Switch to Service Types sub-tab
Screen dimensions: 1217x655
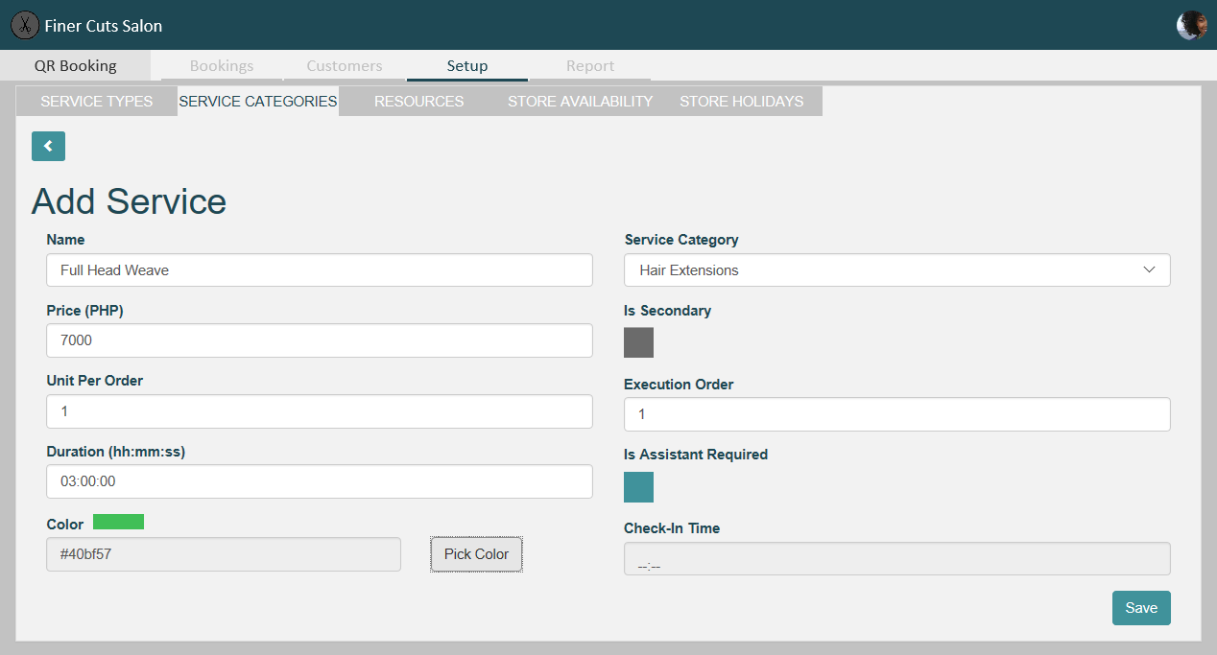tap(97, 101)
